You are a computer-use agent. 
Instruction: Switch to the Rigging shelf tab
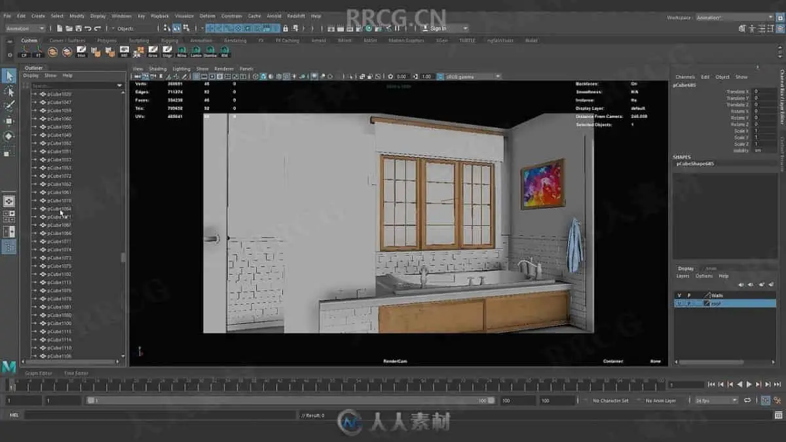click(x=170, y=41)
